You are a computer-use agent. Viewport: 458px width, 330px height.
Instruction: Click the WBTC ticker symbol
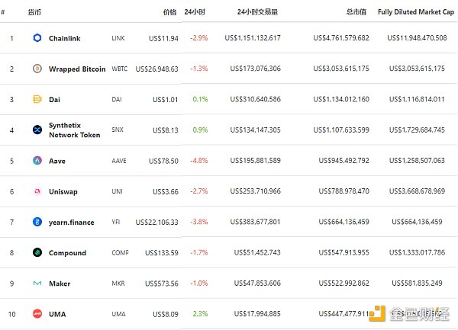(x=120, y=69)
